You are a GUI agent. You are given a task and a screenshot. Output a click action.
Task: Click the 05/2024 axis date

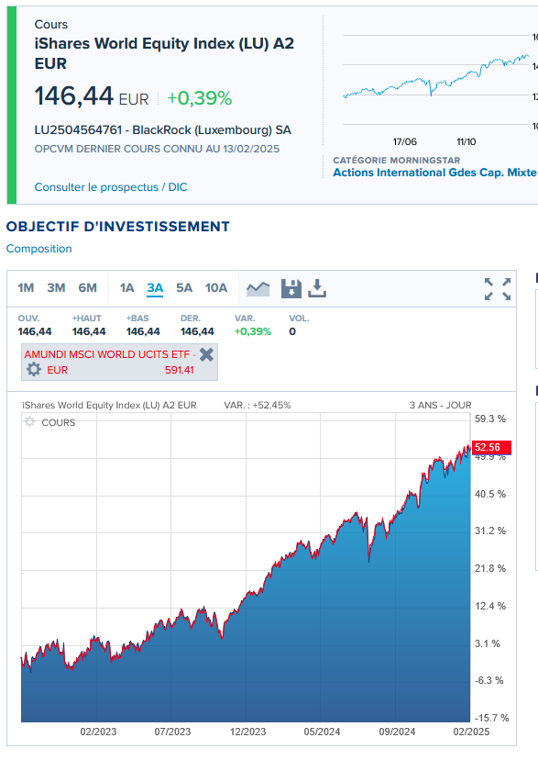[x=322, y=732]
